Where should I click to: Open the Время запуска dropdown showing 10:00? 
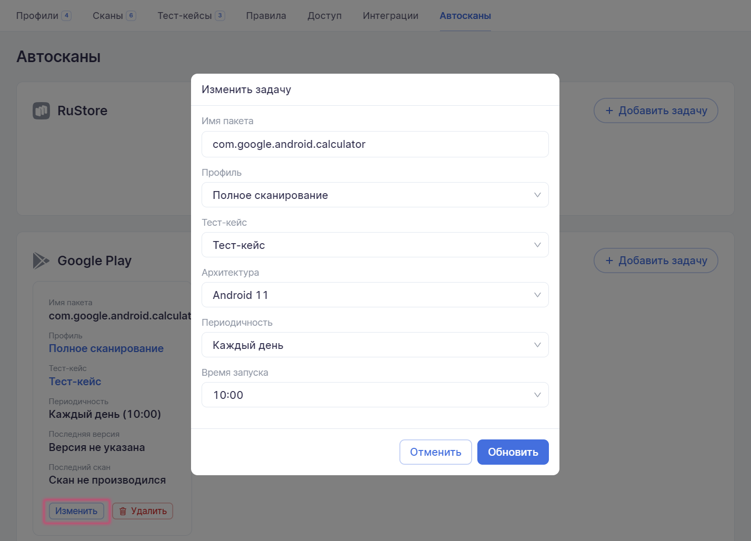click(375, 395)
